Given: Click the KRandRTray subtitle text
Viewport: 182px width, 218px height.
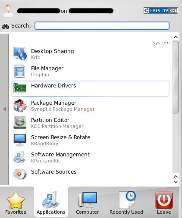Looking at the screenshot, I should coord(45,144).
